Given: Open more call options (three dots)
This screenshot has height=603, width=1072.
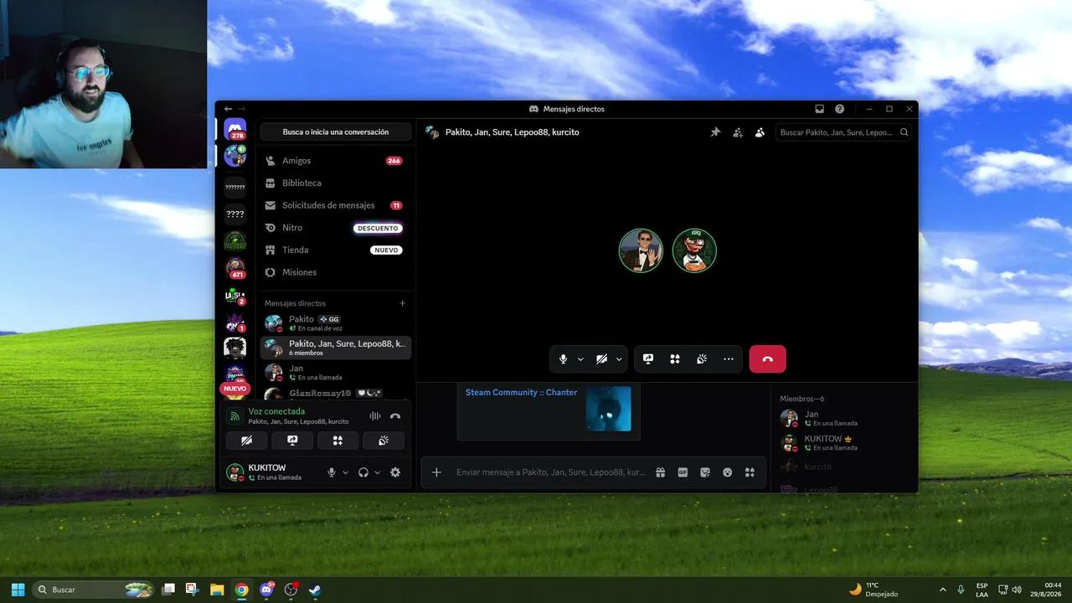Looking at the screenshot, I should pyautogui.click(x=729, y=358).
